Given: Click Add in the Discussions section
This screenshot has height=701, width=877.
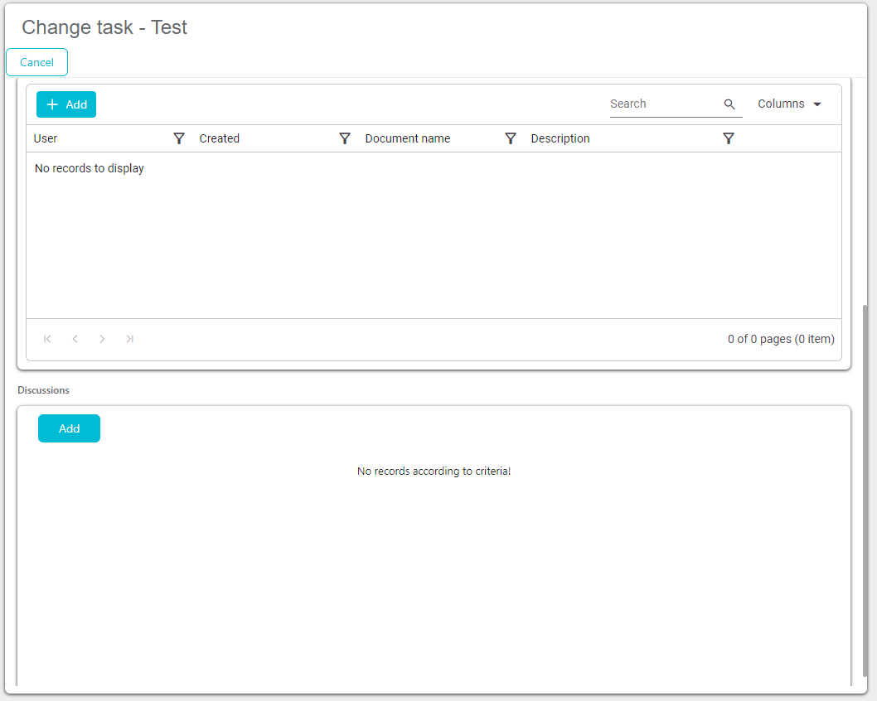Looking at the screenshot, I should (69, 428).
